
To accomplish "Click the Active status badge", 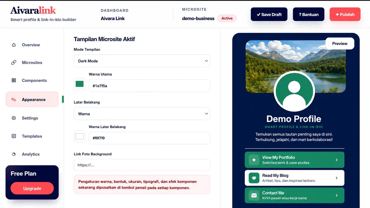I will (x=227, y=18).
